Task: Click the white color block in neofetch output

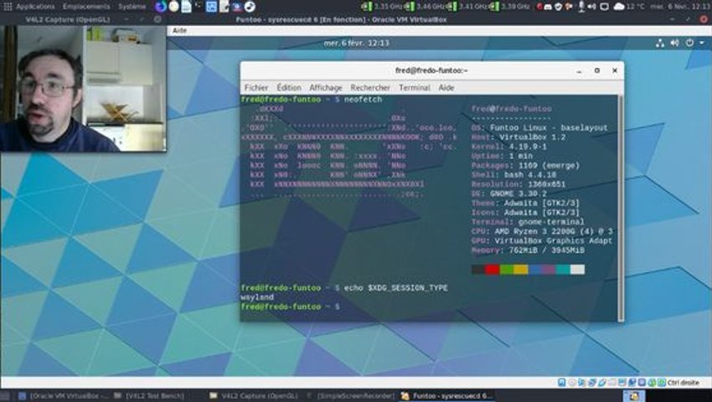Action: (578, 270)
